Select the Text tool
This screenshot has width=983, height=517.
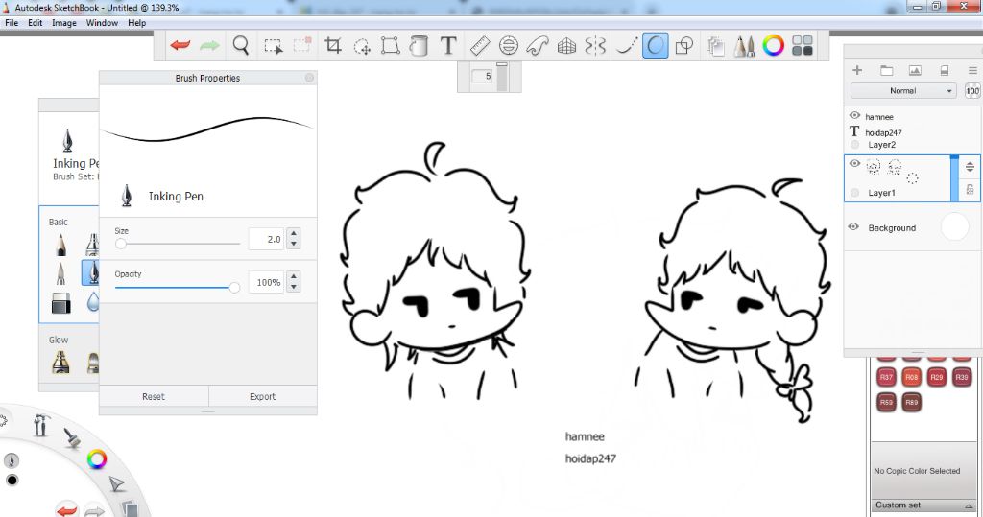[447, 45]
